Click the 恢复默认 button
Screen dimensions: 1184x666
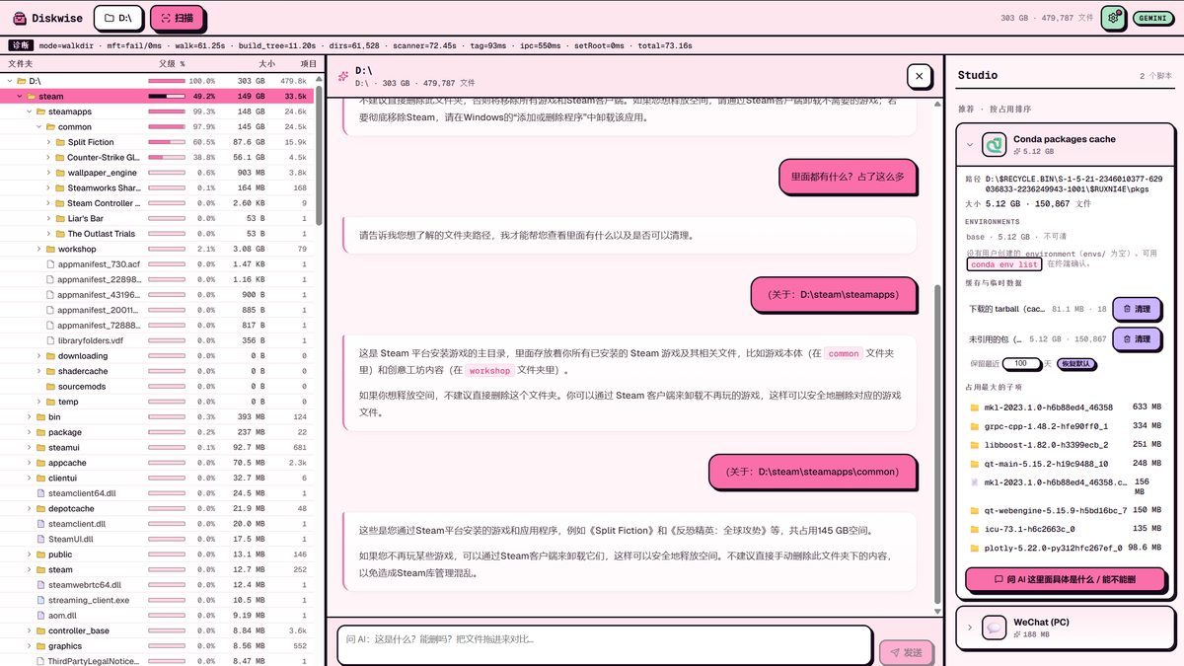(x=1075, y=363)
